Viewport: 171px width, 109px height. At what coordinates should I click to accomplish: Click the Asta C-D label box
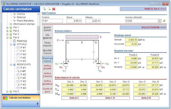coord(110,98)
